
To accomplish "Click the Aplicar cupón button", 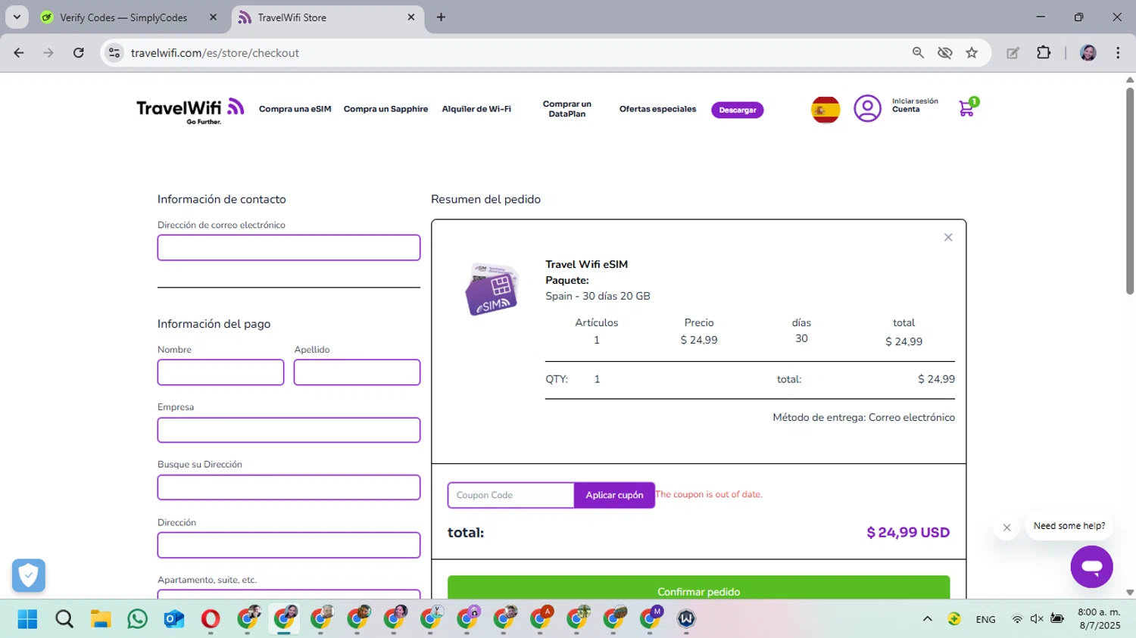I will coord(614,495).
